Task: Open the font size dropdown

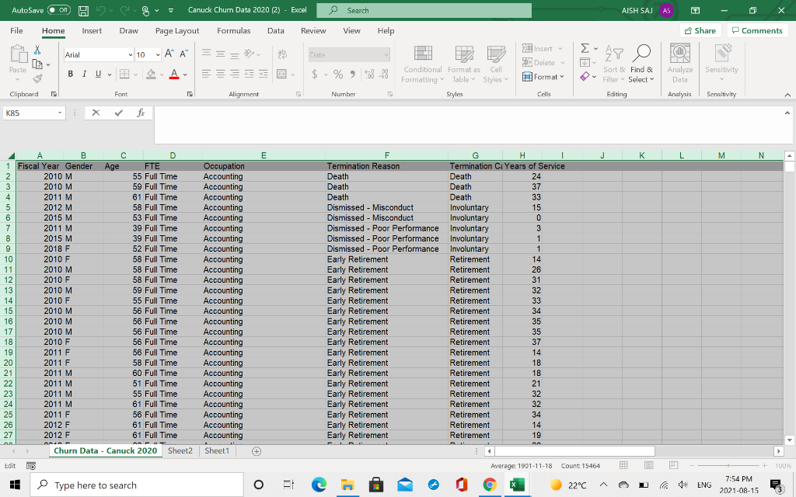Action: click(156, 55)
